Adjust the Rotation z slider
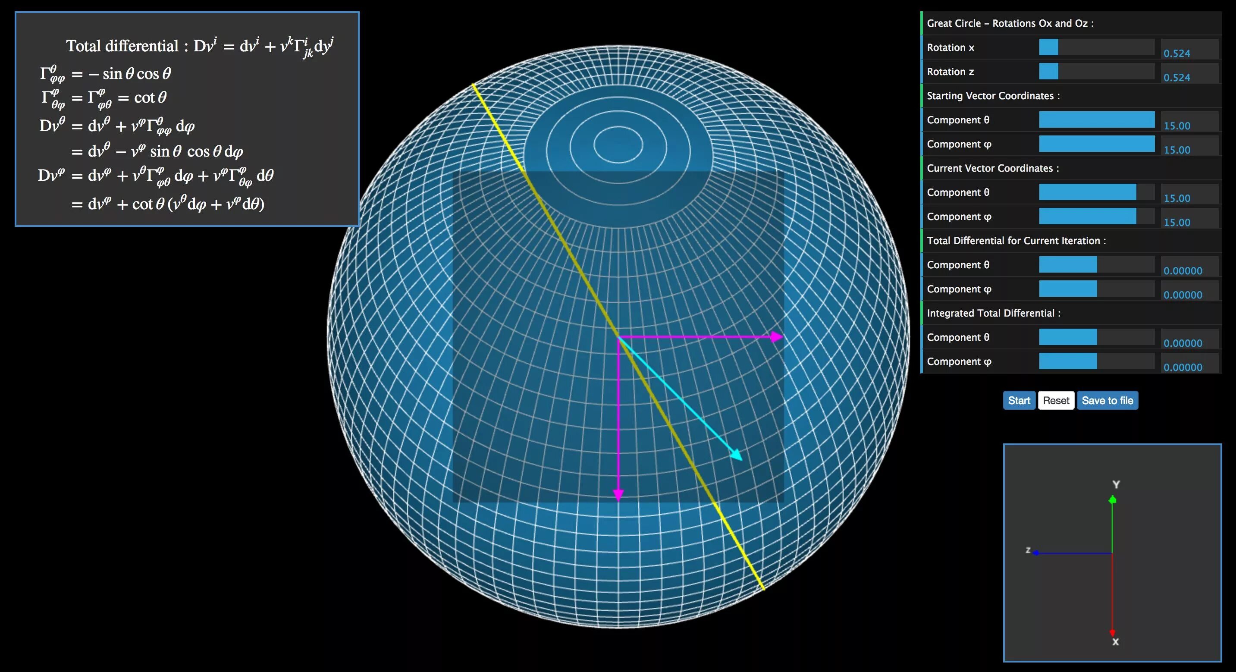 tap(1096, 72)
